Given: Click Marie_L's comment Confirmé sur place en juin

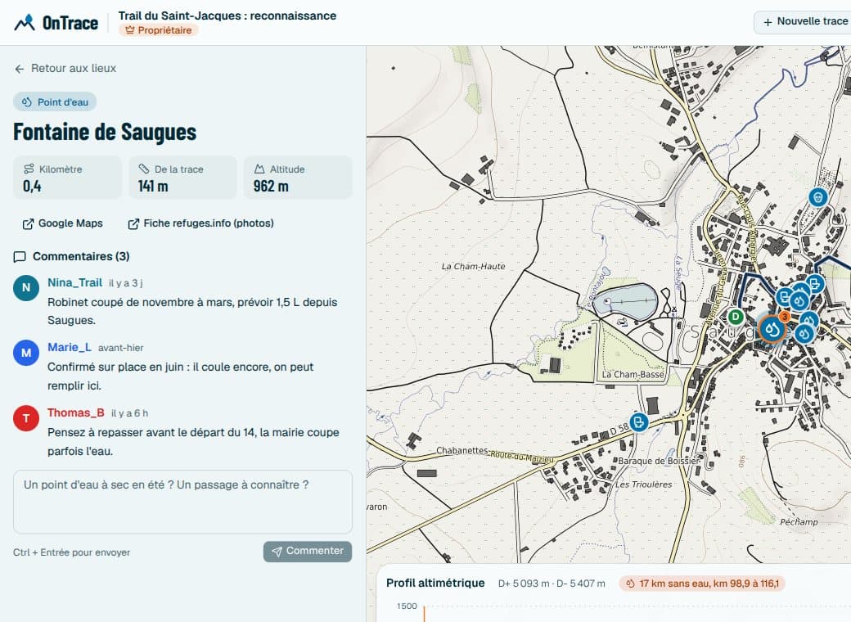Looking at the screenshot, I should [181, 376].
